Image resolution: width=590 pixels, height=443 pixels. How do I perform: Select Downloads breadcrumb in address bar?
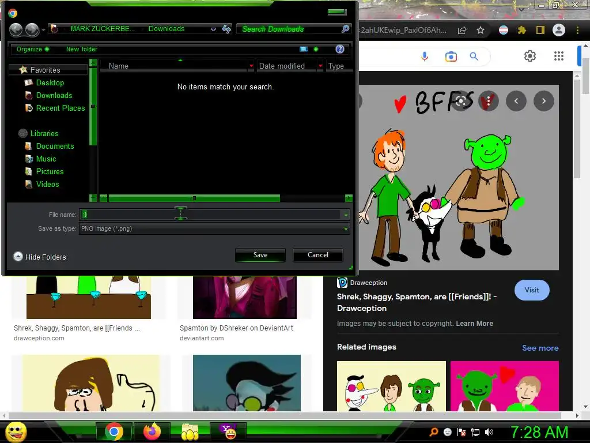[167, 29]
